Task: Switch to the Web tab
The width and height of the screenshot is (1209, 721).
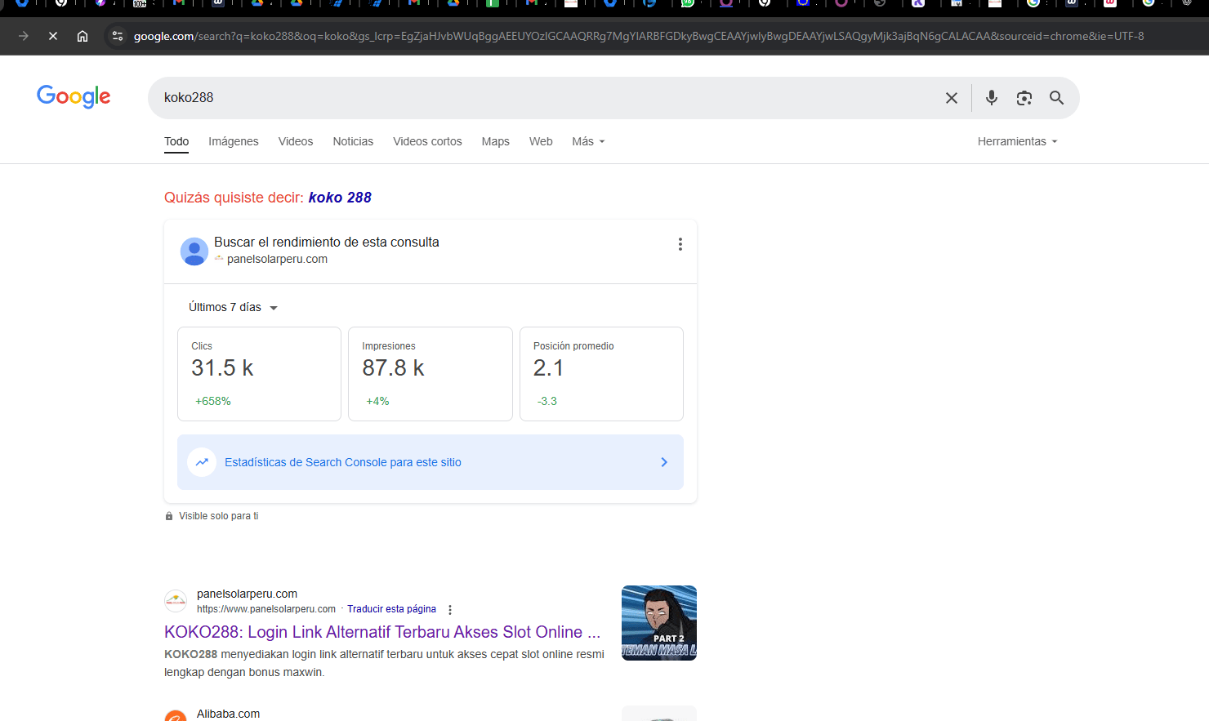Action: (541, 142)
